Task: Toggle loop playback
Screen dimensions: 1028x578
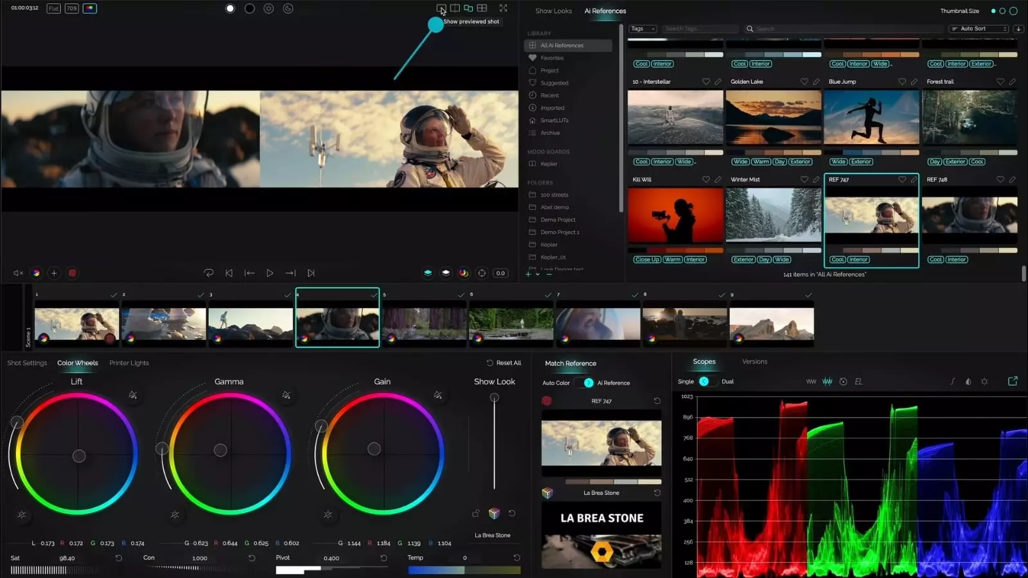Action: (x=209, y=273)
